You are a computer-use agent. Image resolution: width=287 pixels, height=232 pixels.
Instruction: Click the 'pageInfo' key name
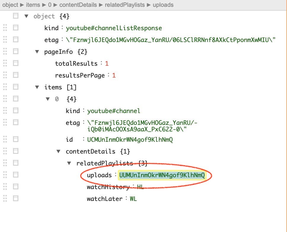[58, 52]
